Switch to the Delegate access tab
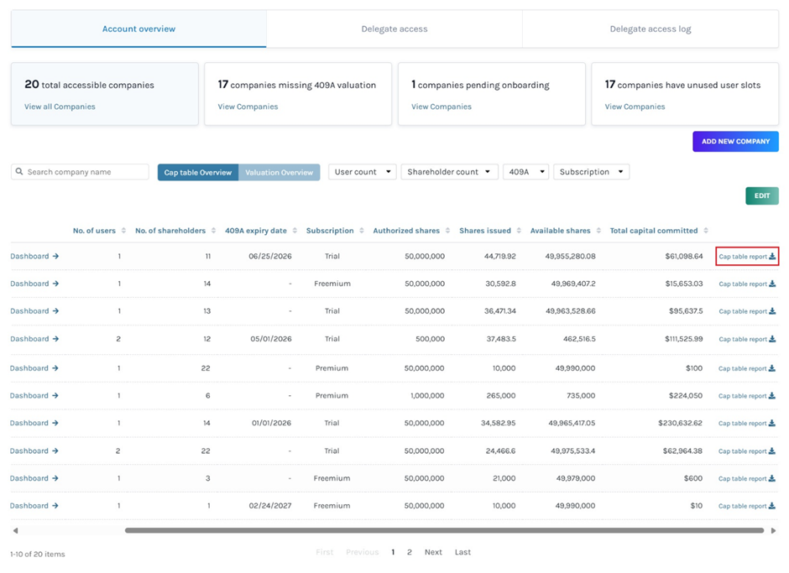789x573 pixels. point(394,29)
